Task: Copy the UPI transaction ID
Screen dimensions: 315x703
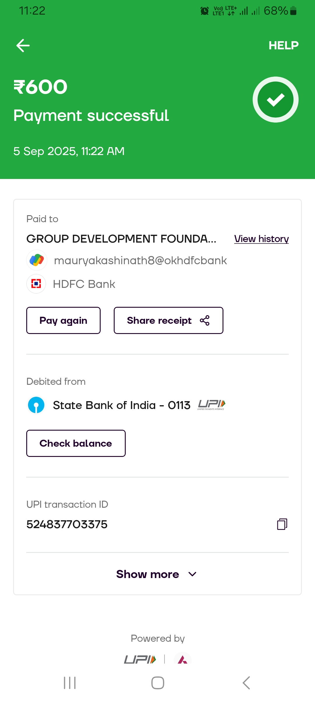Action: click(282, 524)
